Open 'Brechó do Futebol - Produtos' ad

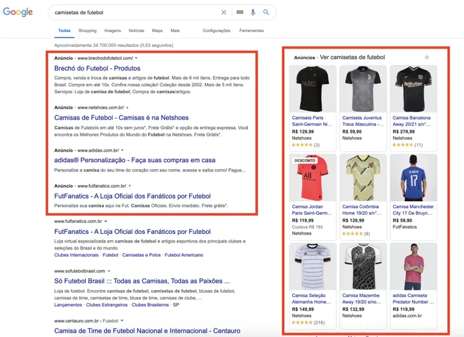pyautogui.click(x=97, y=68)
